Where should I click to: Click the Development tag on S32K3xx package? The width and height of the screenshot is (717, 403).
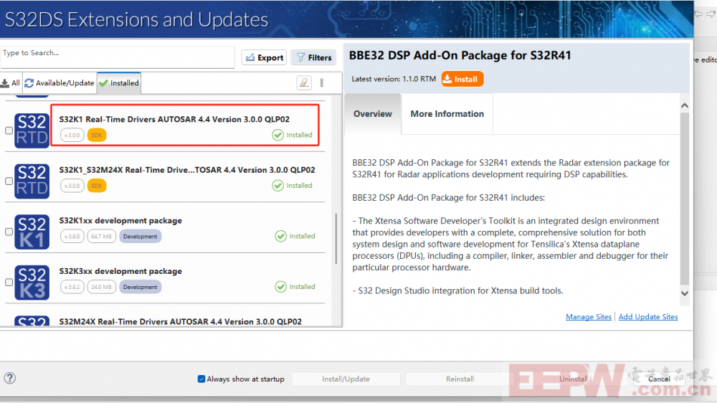click(x=140, y=288)
